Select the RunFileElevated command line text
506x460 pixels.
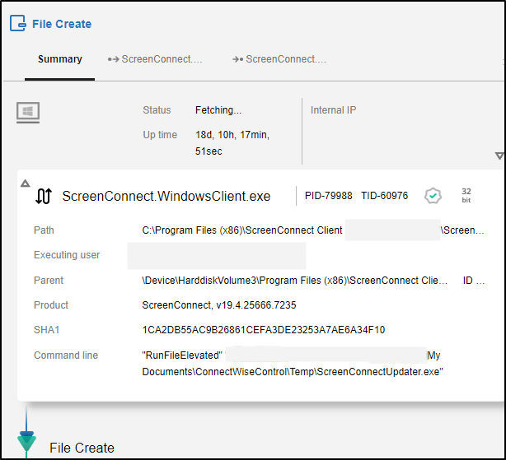click(x=293, y=364)
